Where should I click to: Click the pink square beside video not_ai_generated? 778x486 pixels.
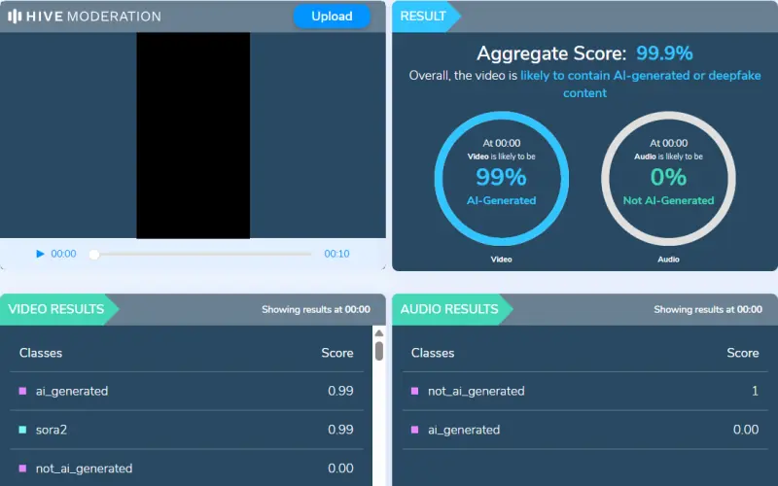tap(22, 469)
